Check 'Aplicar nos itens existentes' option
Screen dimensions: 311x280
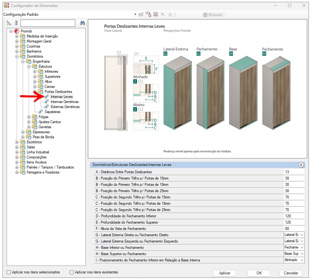72,272
